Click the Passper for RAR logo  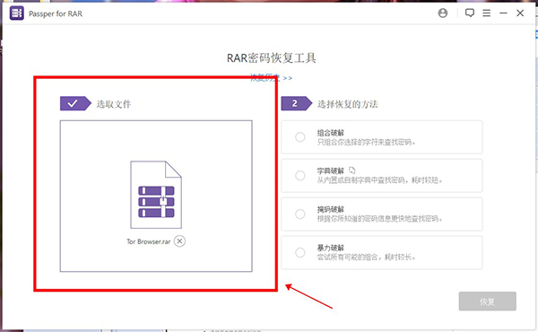point(16,13)
